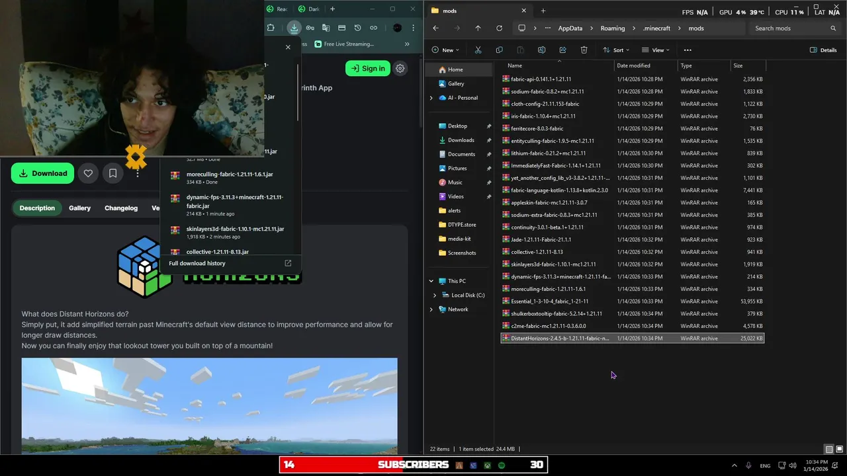Toggle the Details pane button
Image resolution: width=847 pixels, height=476 pixels.
[x=823, y=50]
